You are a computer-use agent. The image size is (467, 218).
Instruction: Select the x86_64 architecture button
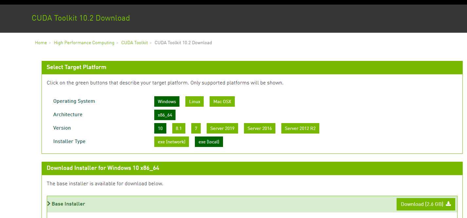[165, 115]
